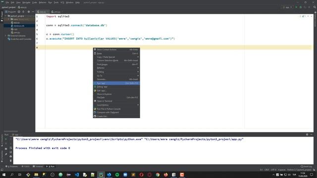Screen dimensions: 317x178
Task: Open the Window menu
Action: click(x=70, y=2)
